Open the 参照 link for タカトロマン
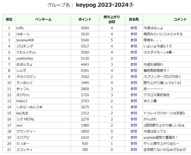Image resolution: width=191 pixels, height=155 pixels. 134,77
